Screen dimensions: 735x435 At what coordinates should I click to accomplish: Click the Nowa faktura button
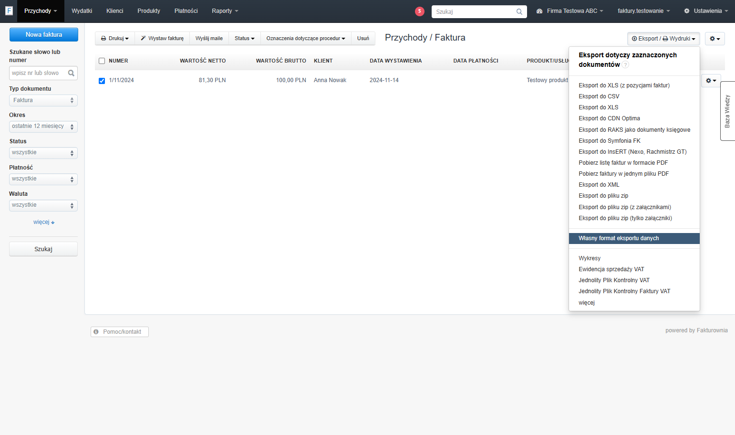[44, 34]
